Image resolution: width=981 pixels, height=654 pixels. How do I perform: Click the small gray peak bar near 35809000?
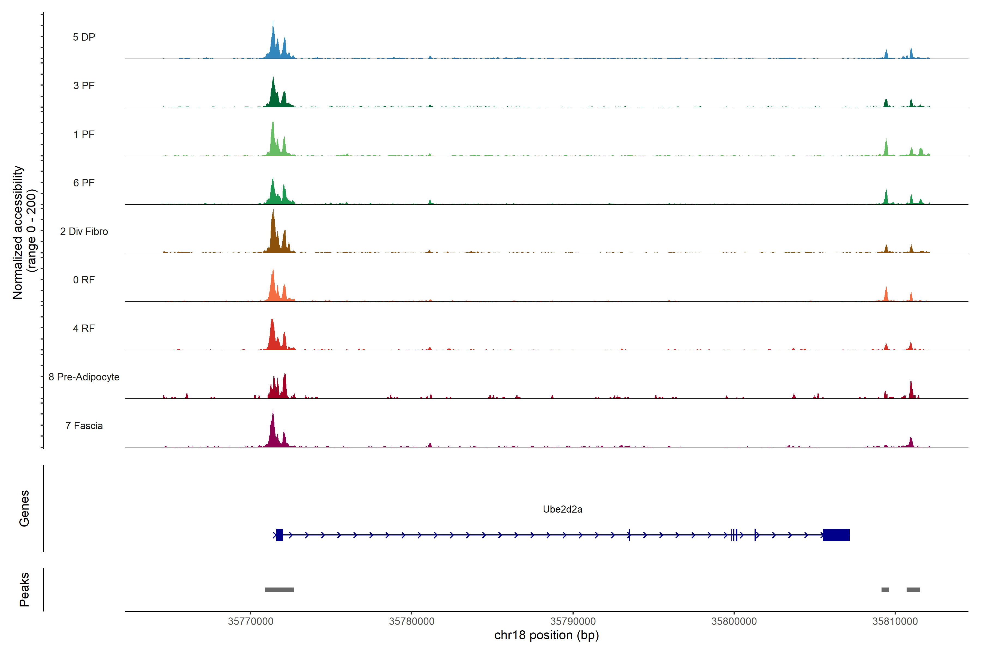[x=885, y=590]
